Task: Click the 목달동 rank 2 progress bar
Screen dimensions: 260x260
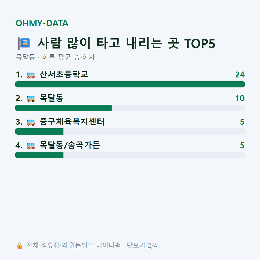Action: coord(130,108)
